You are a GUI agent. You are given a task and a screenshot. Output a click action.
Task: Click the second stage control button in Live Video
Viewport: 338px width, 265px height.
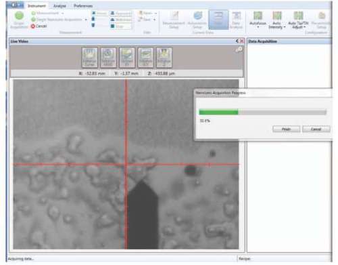(x=108, y=58)
